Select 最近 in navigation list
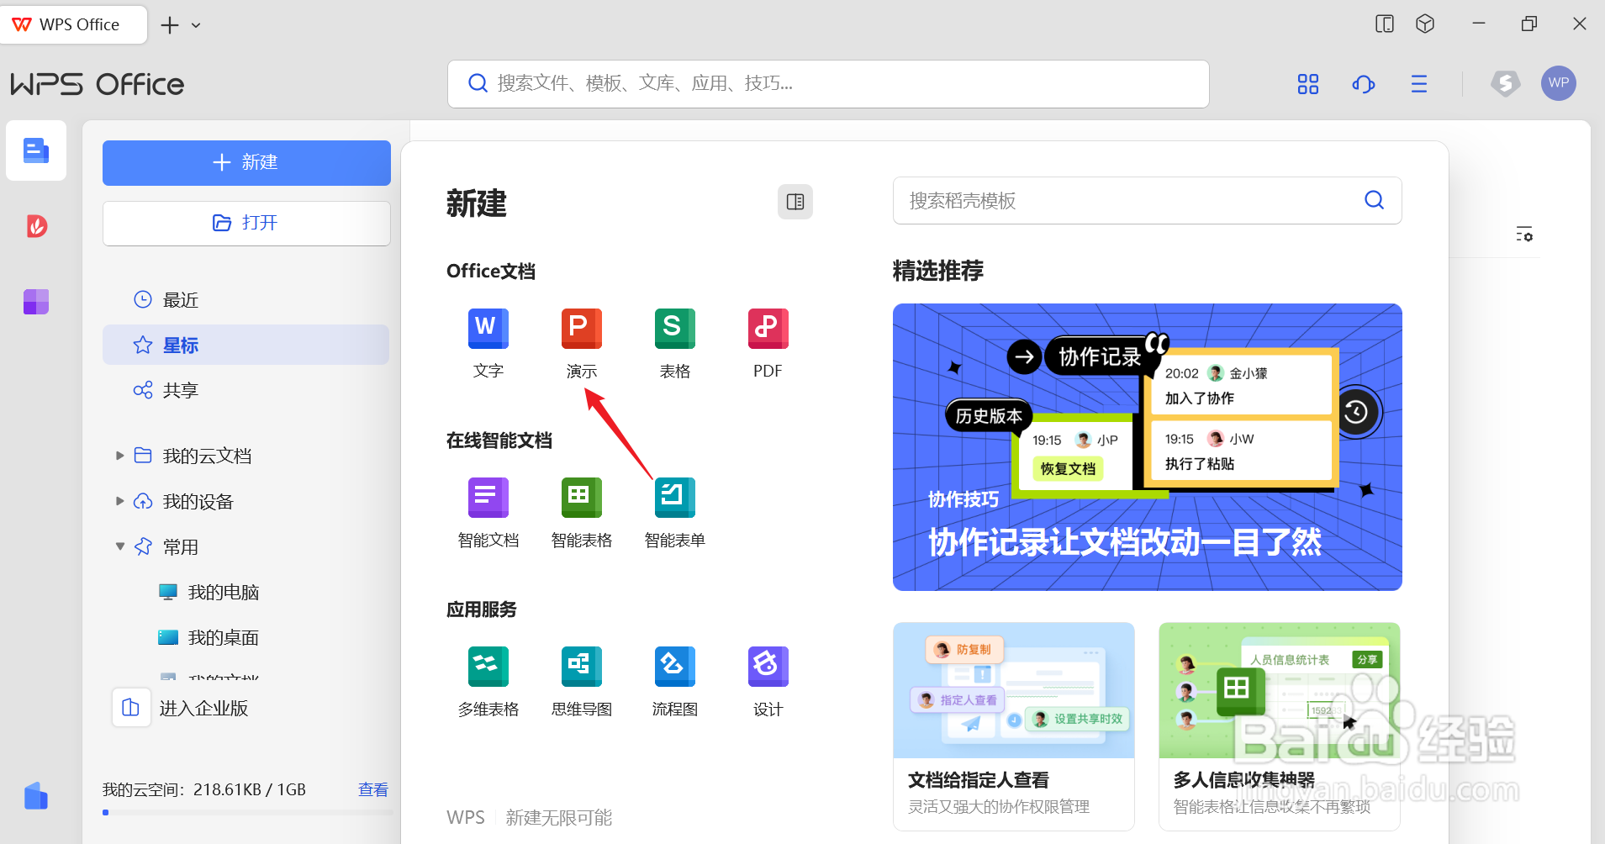Image resolution: width=1605 pixels, height=844 pixels. (x=246, y=299)
